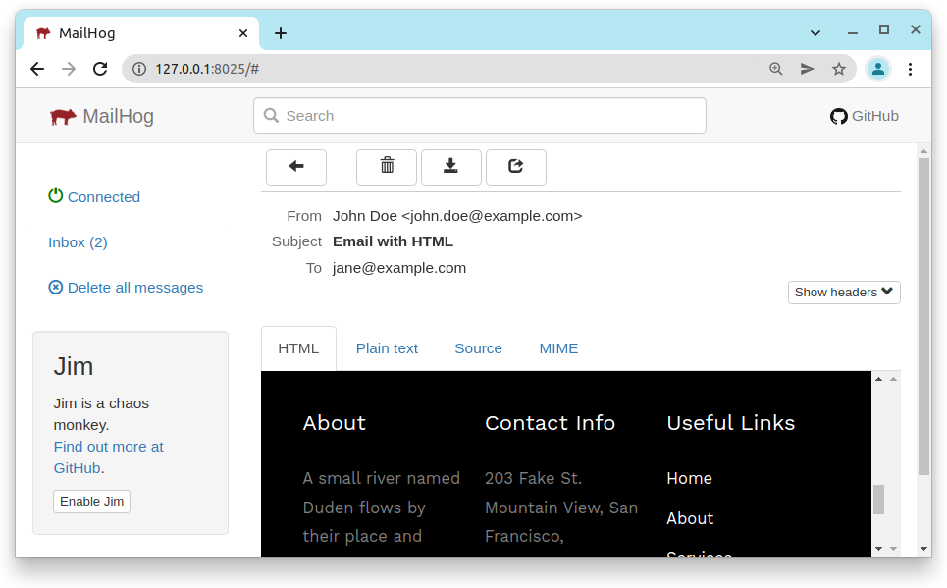947x588 pixels.
Task: Click Delete all messages link
Action: click(x=134, y=288)
